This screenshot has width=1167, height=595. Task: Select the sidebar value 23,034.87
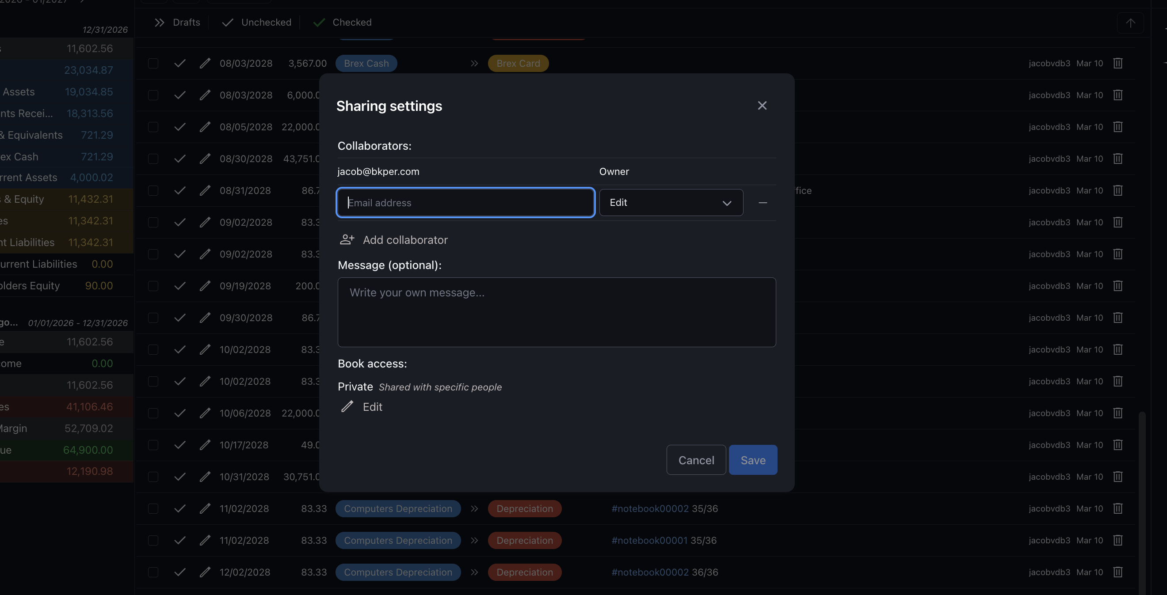point(88,70)
